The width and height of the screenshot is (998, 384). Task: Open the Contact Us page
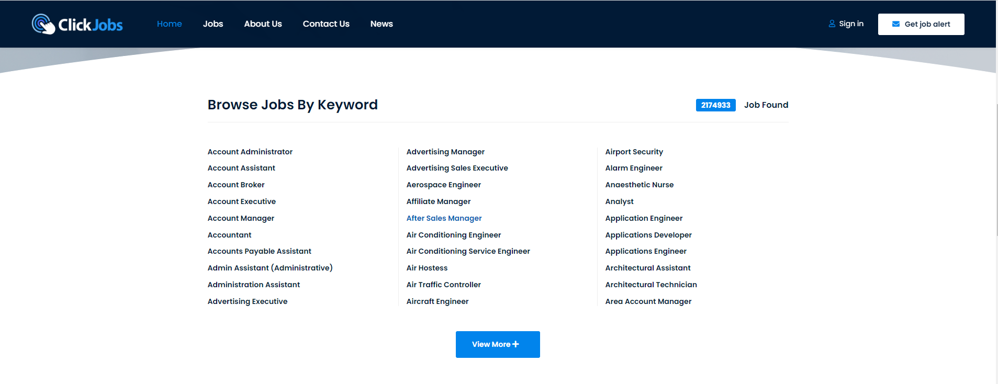pos(326,24)
